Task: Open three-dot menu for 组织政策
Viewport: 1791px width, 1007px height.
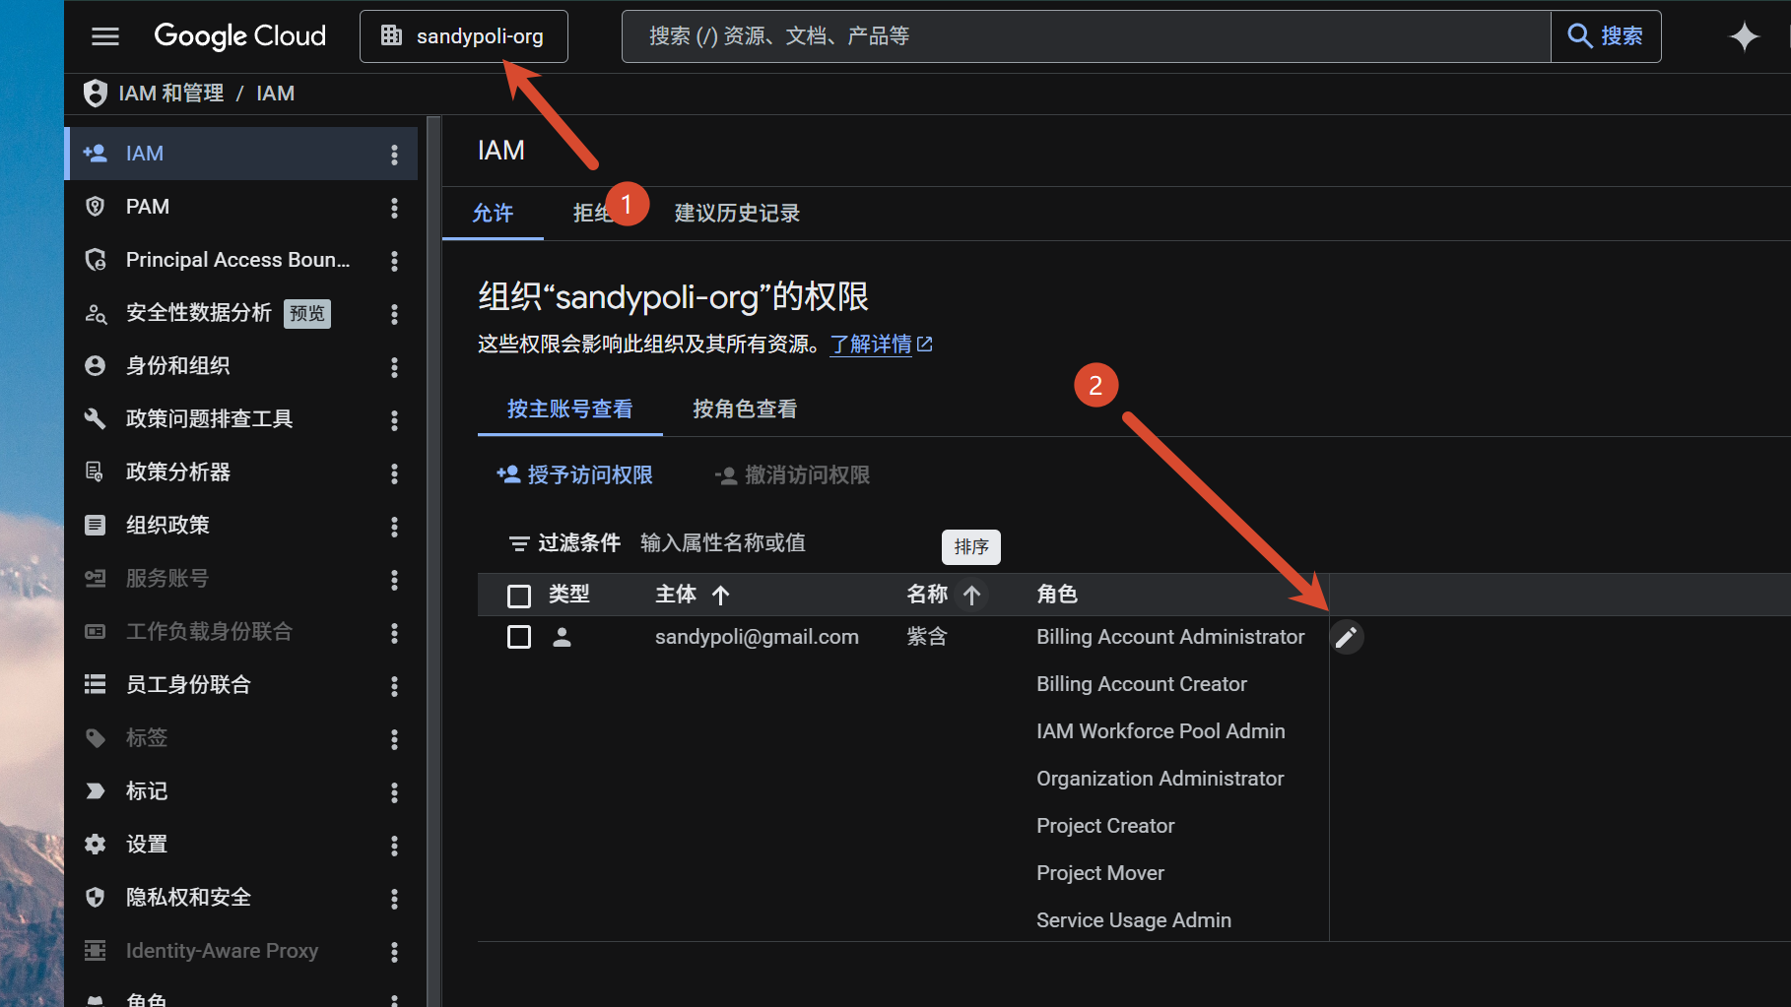Action: click(x=394, y=527)
